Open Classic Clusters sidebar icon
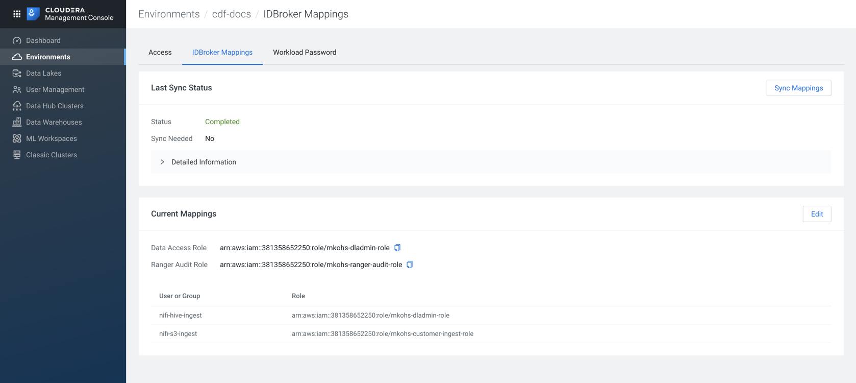The width and height of the screenshot is (856, 383). pos(17,155)
